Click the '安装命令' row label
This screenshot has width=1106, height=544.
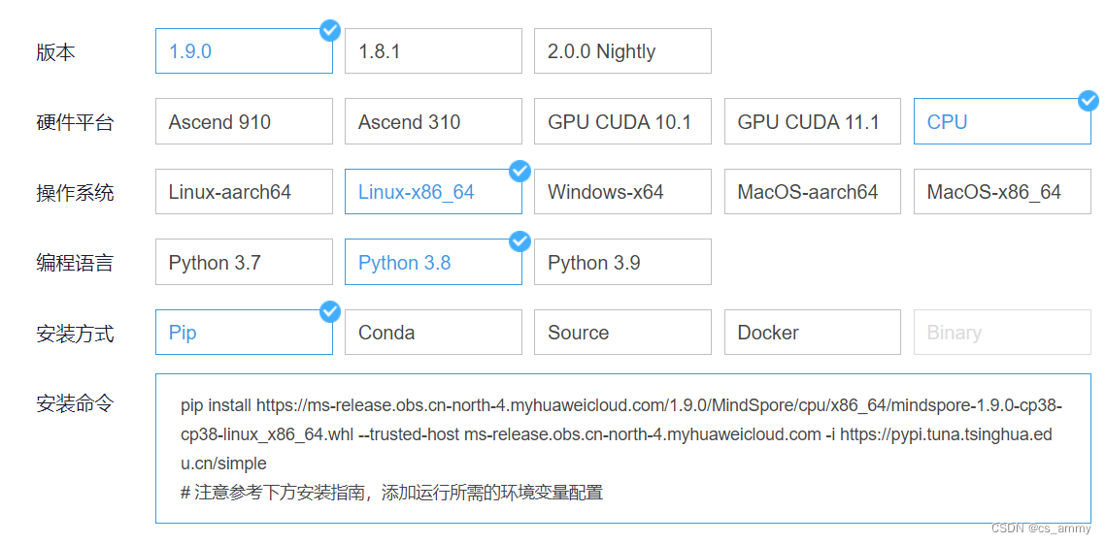click(x=75, y=403)
